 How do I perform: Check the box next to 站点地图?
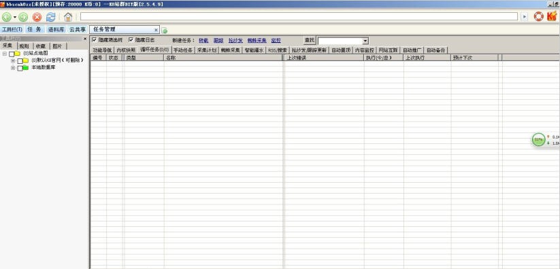click(x=12, y=54)
